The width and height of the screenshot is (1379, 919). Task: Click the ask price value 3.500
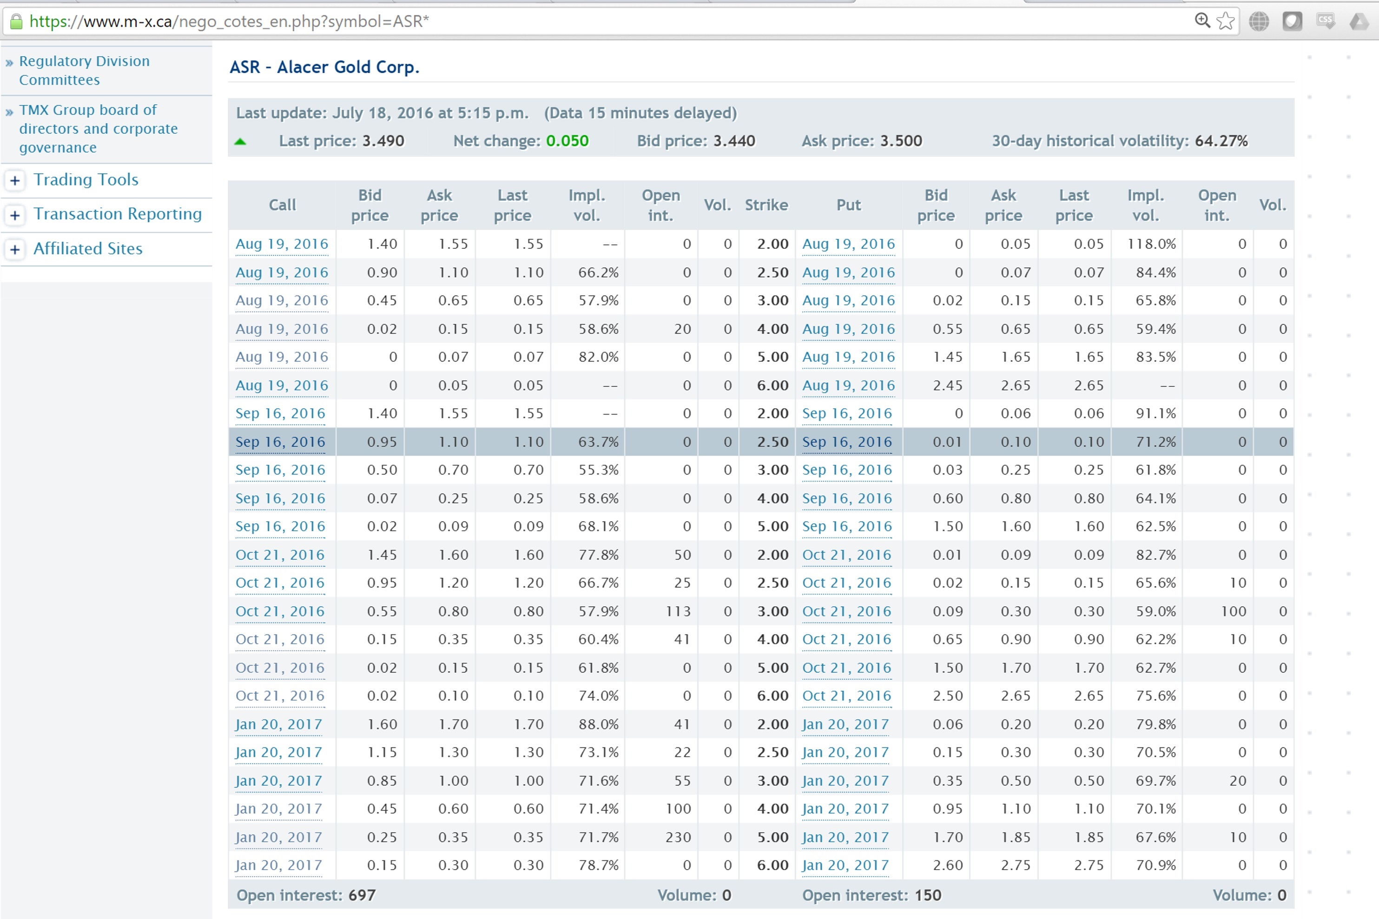(901, 141)
